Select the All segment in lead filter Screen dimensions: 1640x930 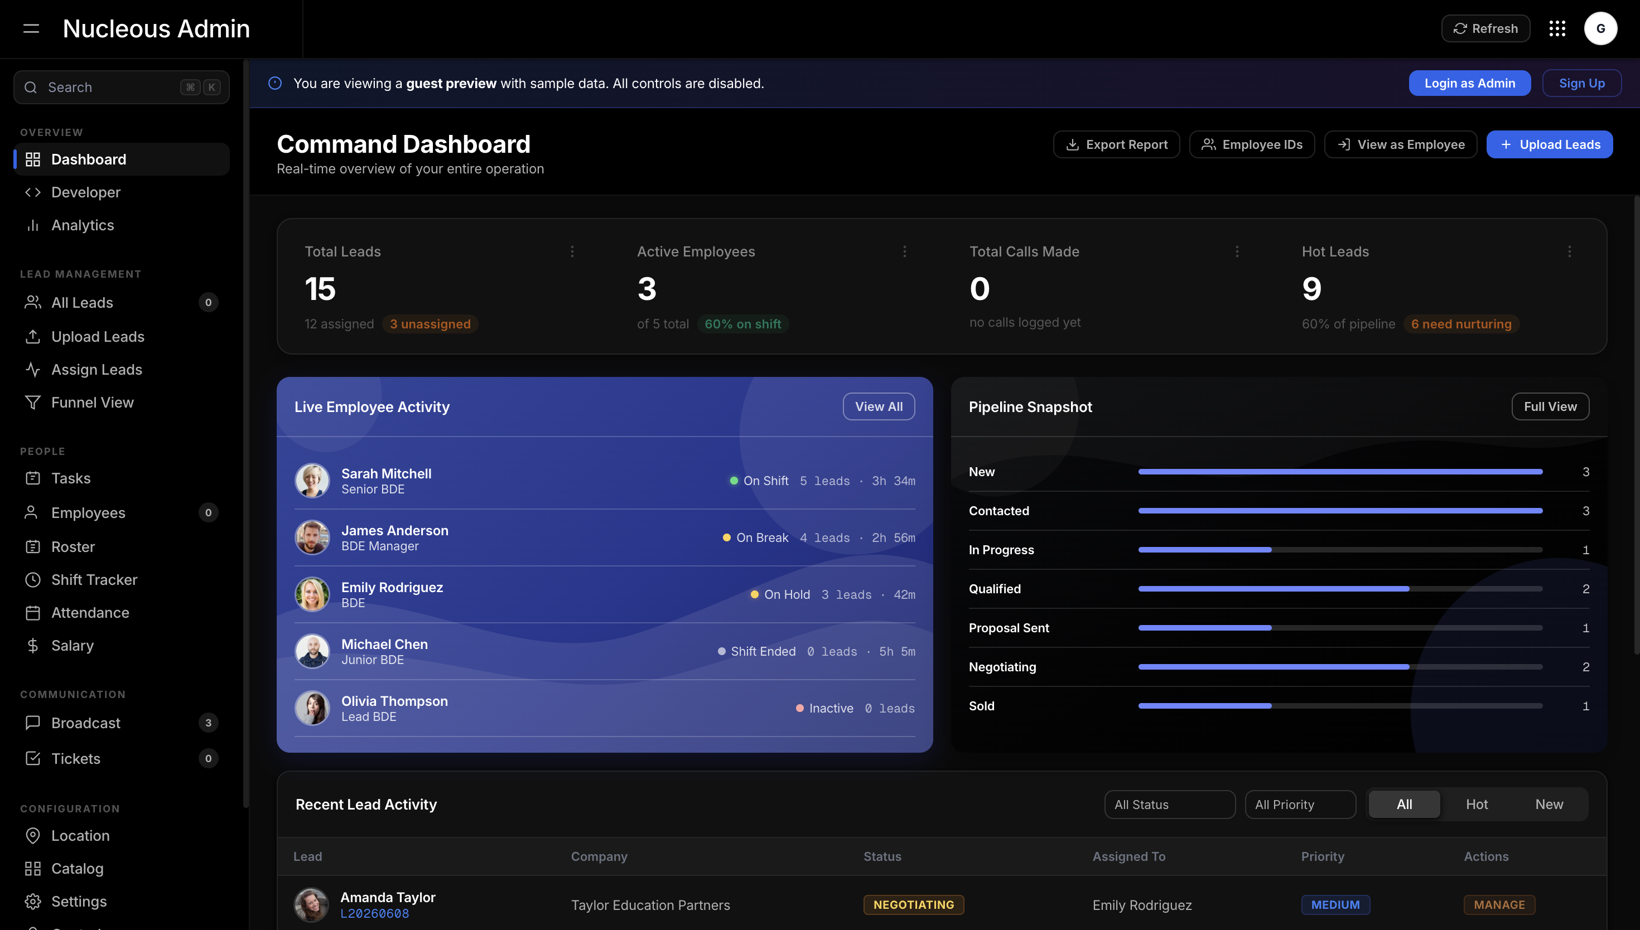pos(1404,805)
